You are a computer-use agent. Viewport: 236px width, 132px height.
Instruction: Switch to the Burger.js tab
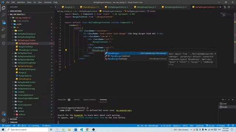pyautogui.click(x=68, y=7)
